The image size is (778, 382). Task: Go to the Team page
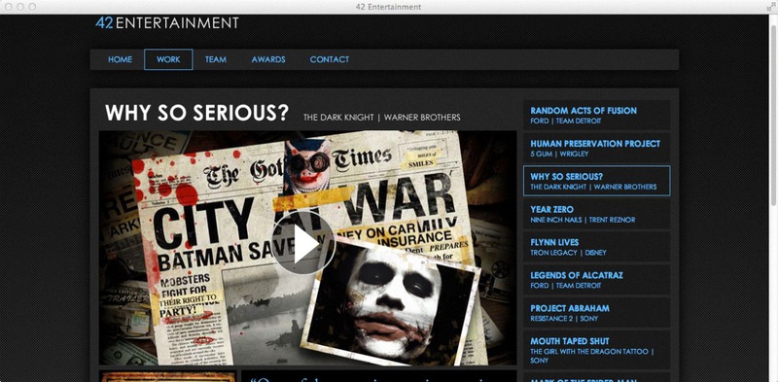[x=216, y=59]
